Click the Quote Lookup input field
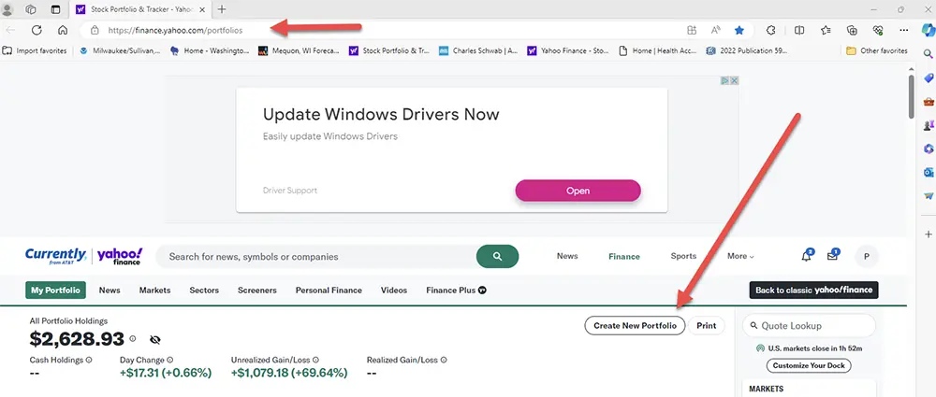Viewport: 936px width, 397px height. (814, 325)
